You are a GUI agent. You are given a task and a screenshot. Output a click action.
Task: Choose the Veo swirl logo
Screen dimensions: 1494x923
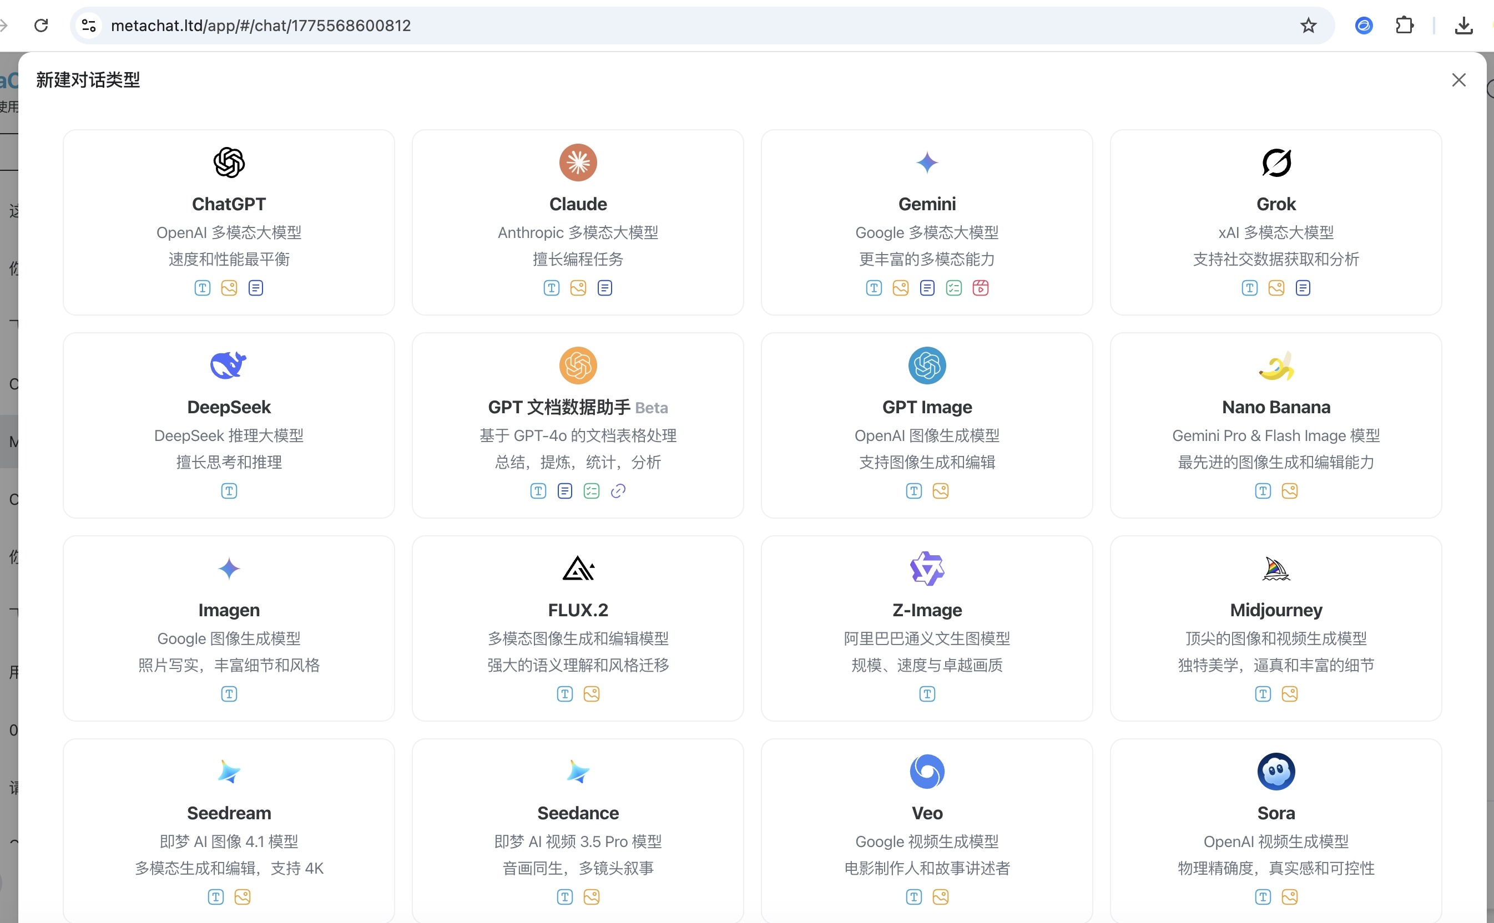click(x=927, y=772)
